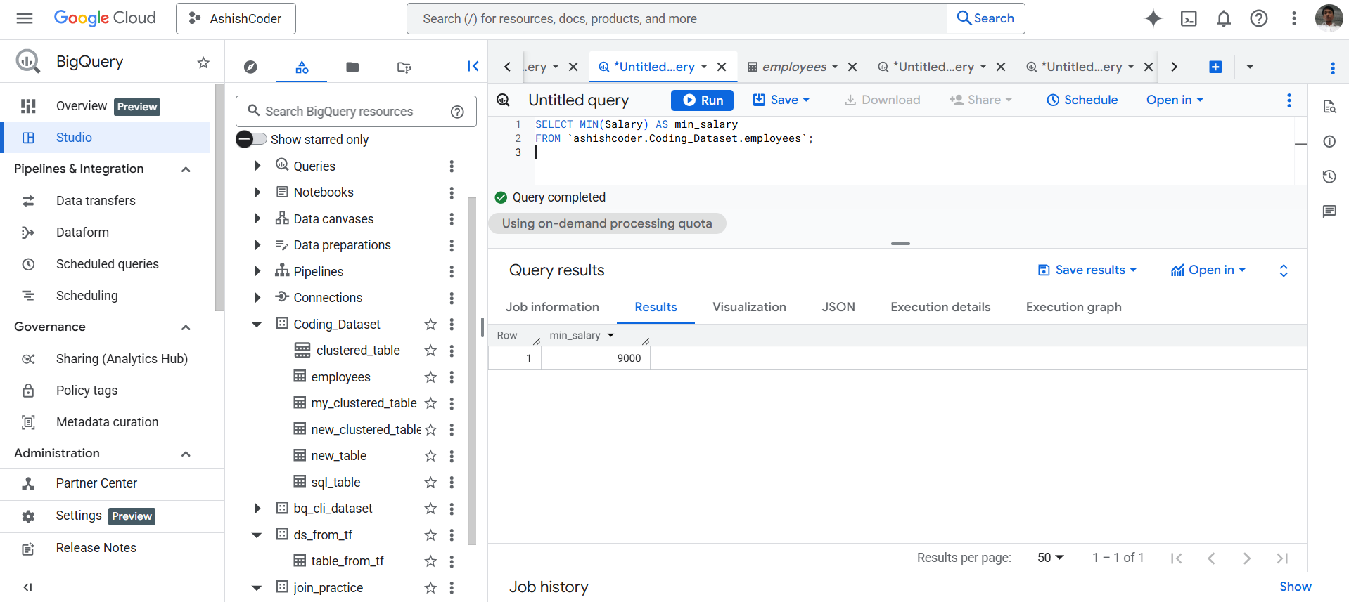The image size is (1349, 602).
Task: Open the search help icon in the resources box
Action: 457,112
